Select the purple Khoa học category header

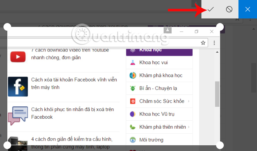[x=159, y=52]
